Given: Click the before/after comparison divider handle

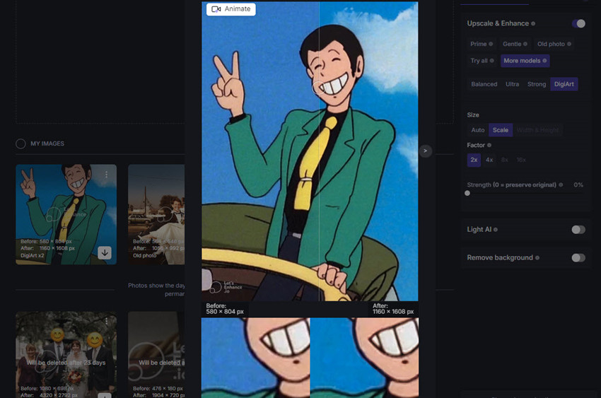Looking at the screenshot, I should coord(318,88).
